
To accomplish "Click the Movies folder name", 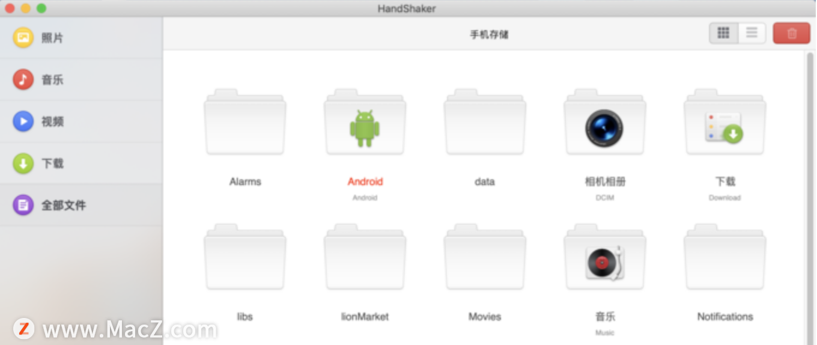I will click(485, 317).
